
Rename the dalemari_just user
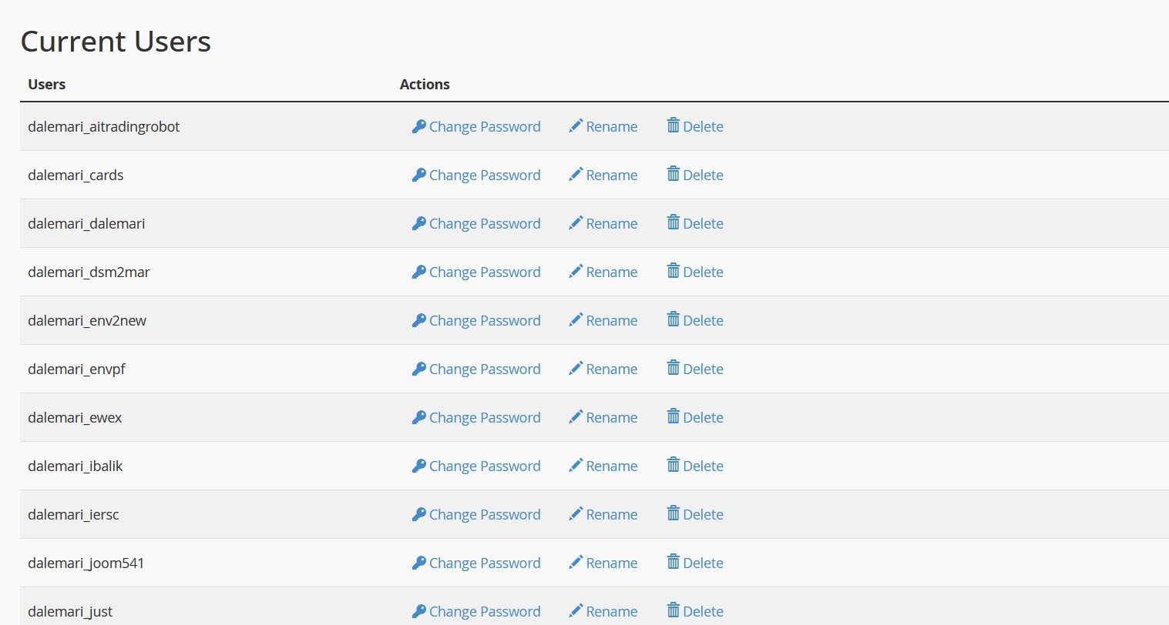611,612
